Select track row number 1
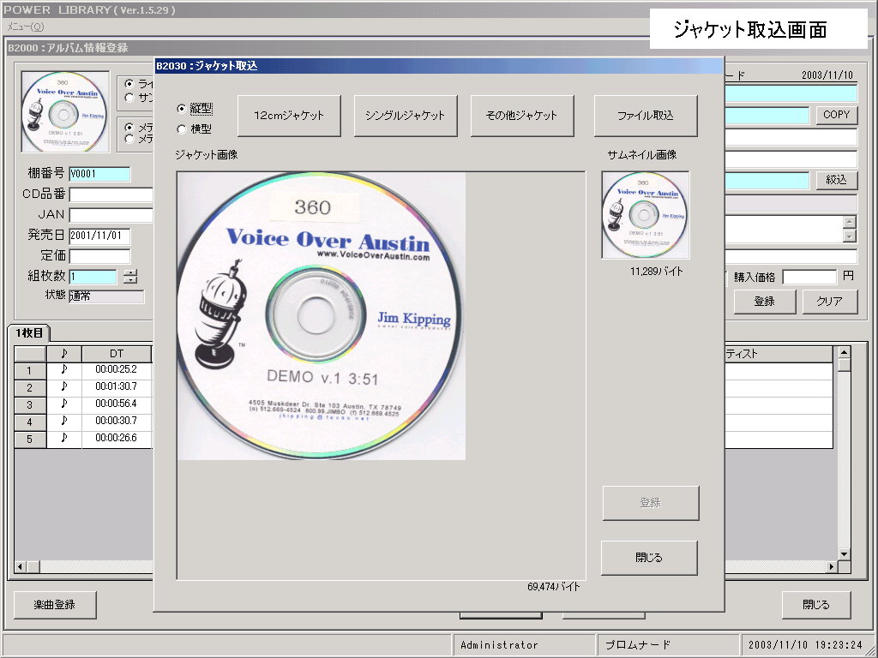The image size is (878, 658). tap(30, 370)
